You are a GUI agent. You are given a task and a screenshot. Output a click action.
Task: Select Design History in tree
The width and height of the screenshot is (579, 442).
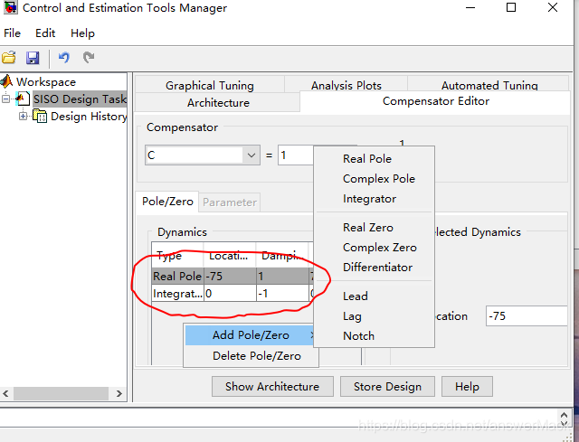(x=89, y=117)
